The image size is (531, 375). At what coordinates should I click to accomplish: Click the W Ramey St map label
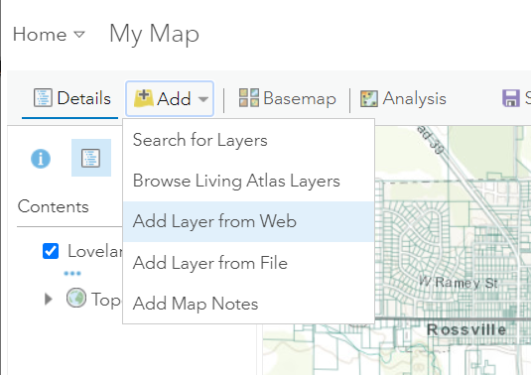tap(459, 282)
